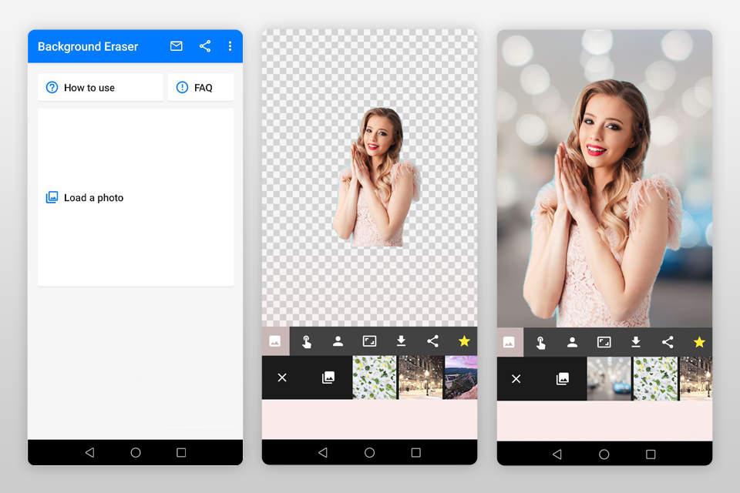Choose the purple landscape background thumbnail

pos(460,377)
